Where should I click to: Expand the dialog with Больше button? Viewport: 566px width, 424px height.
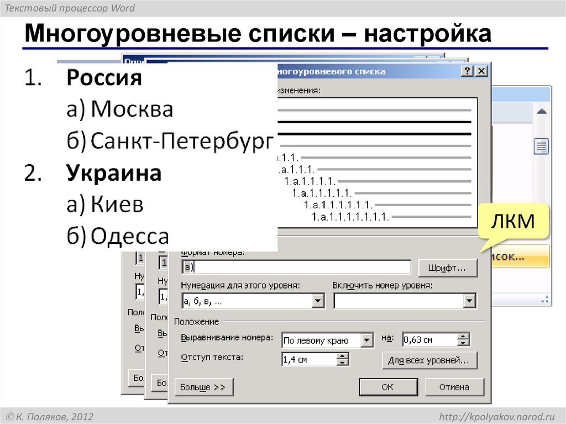click(203, 387)
